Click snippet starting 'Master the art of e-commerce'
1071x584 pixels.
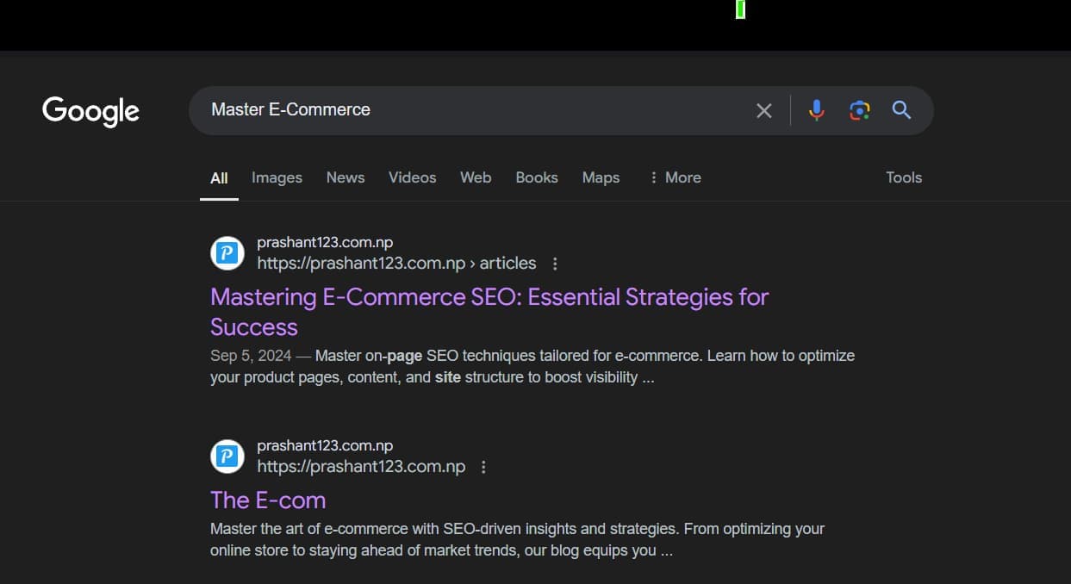517,540
